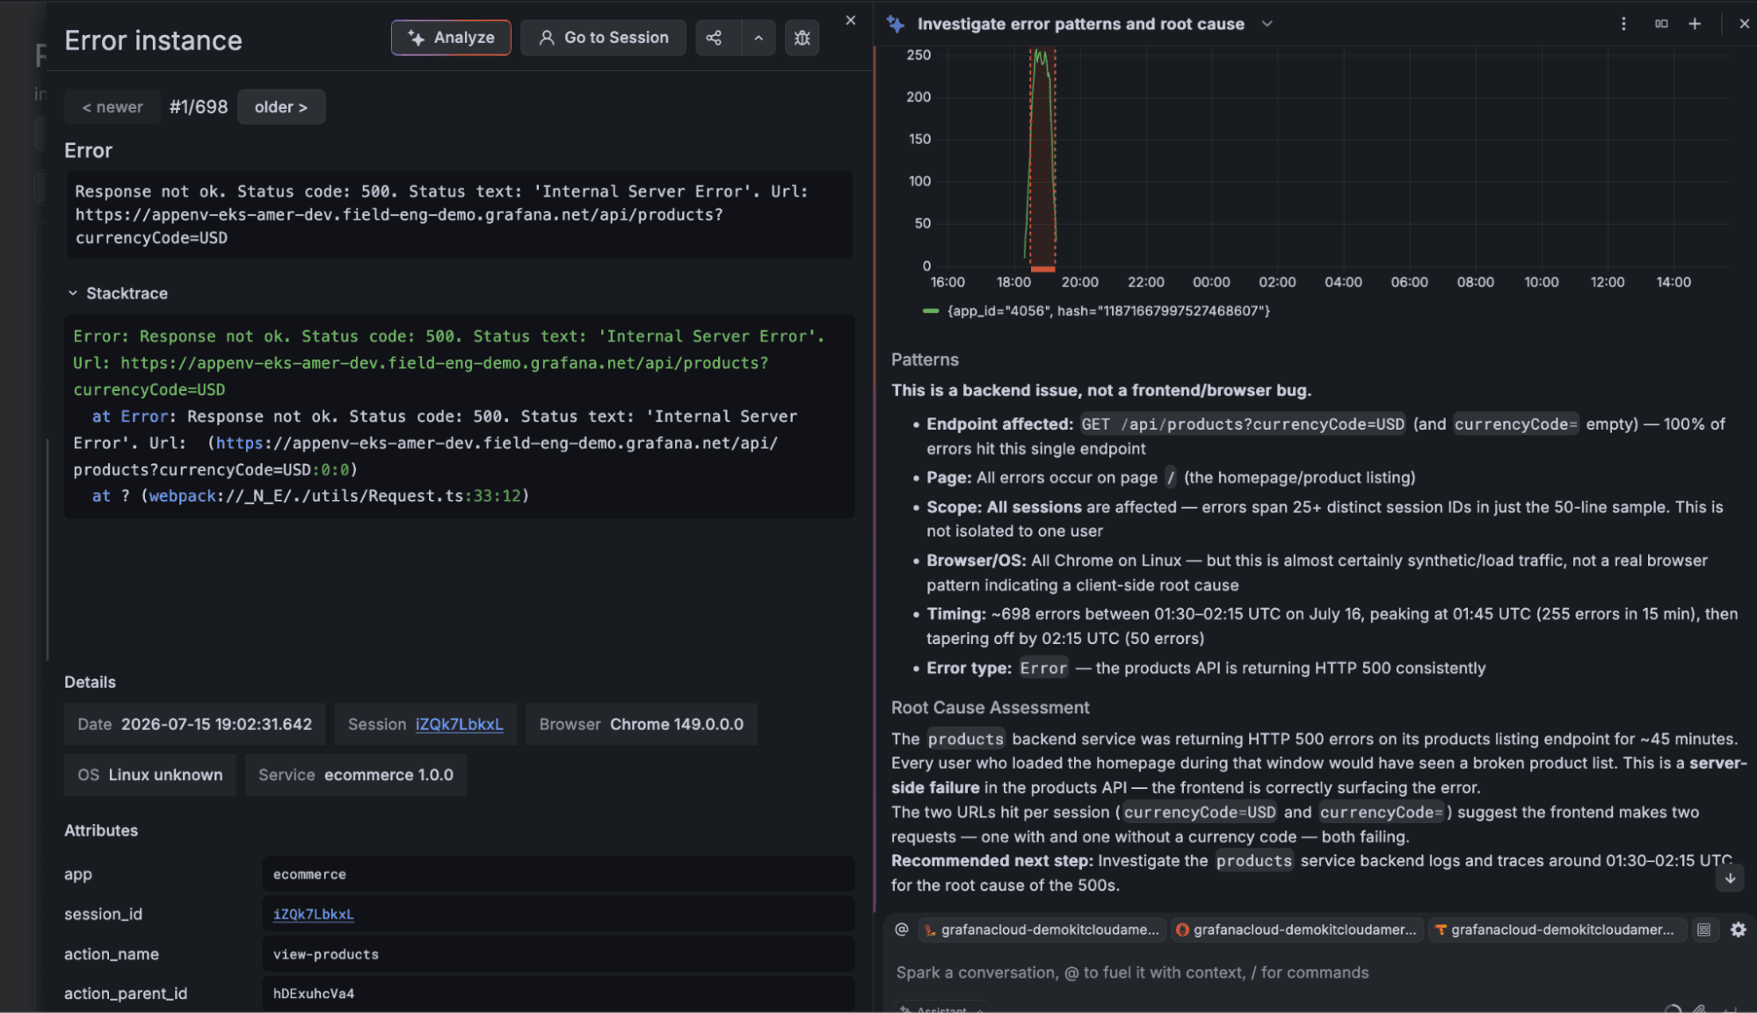Close the assistant panel

tap(1744, 24)
